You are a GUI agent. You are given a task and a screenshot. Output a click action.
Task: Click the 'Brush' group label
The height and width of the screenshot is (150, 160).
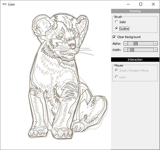(118, 17)
